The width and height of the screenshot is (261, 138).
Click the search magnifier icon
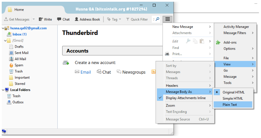[157, 19]
